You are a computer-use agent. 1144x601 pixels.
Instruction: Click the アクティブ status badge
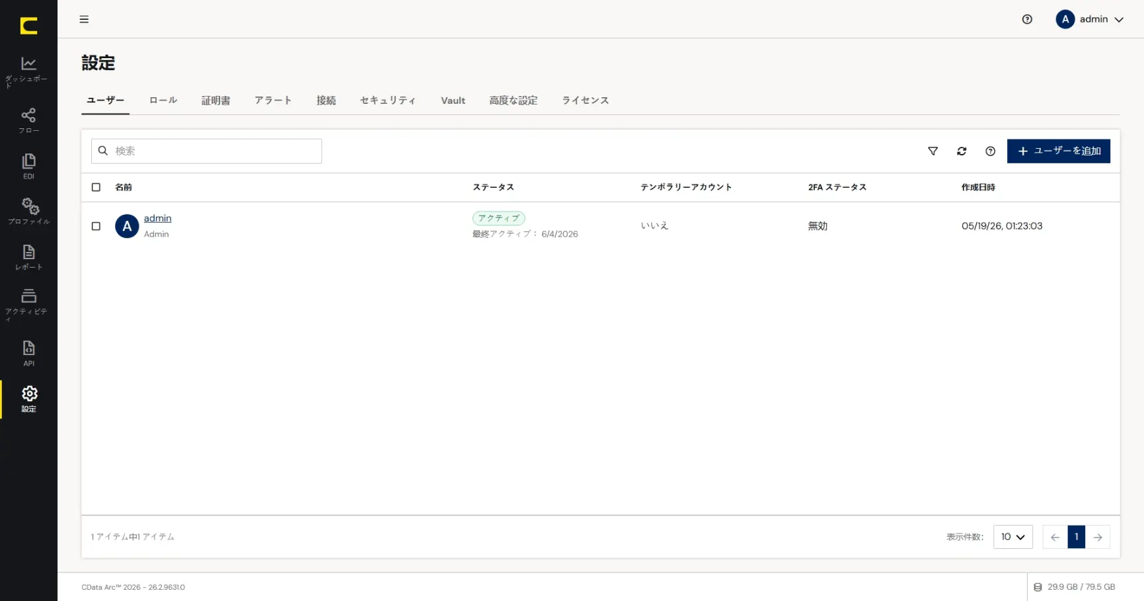pyautogui.click(x=498, y=218)
